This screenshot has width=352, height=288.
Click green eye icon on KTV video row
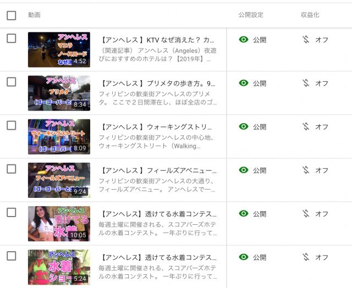(x=244, y=40)
